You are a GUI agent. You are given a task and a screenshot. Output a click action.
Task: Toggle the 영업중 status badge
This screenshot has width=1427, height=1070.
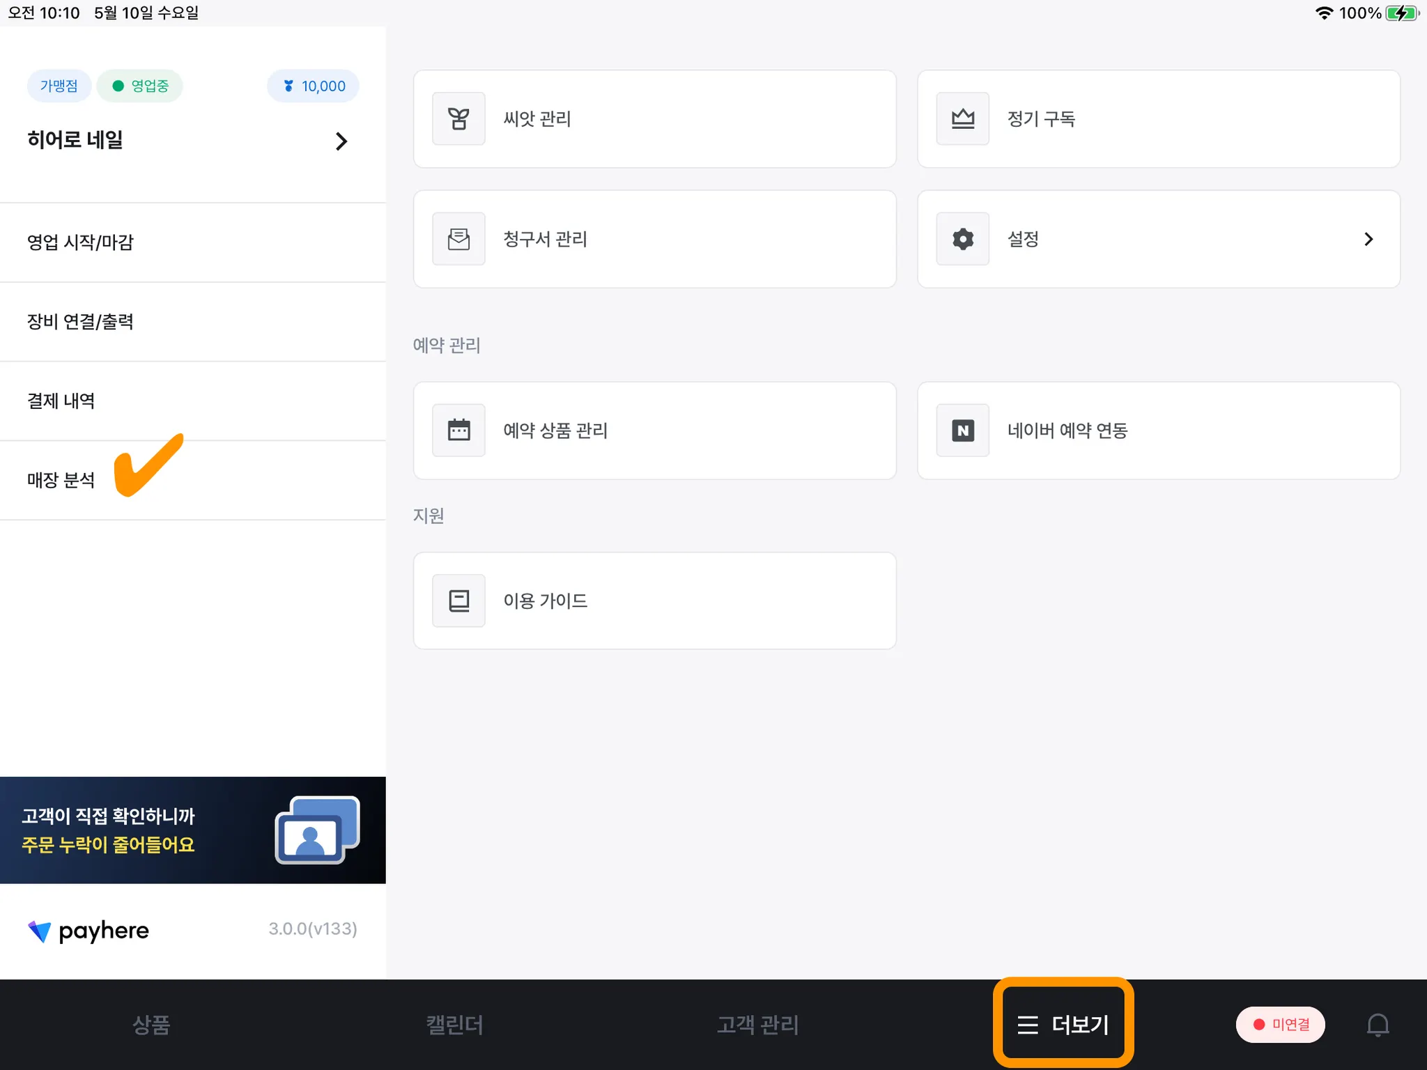click(140, 86)
